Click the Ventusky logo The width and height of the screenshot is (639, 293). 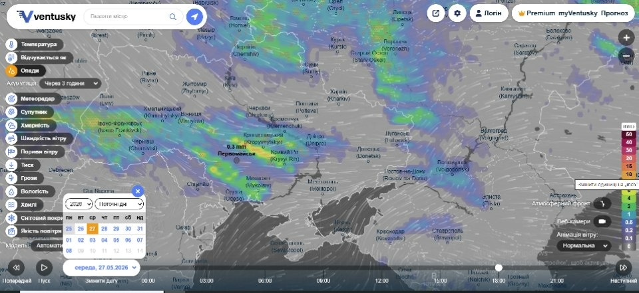tap(46, 16)
